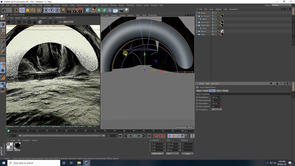Click the Plane.1 checkered material tag
The image size is (295, 166).
[x=222, y=31]
